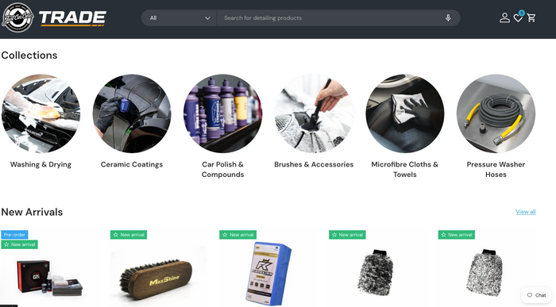This screenshot has width=556, height=307.
Task: Open the shopping cart icon
Action: coord(531,17)
